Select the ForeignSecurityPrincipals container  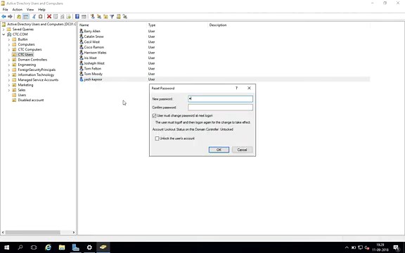pyautogui.click(x=37, y=70)
